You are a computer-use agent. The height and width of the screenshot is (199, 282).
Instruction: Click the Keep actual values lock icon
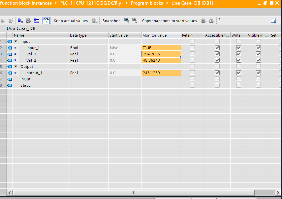click(95, 20)
